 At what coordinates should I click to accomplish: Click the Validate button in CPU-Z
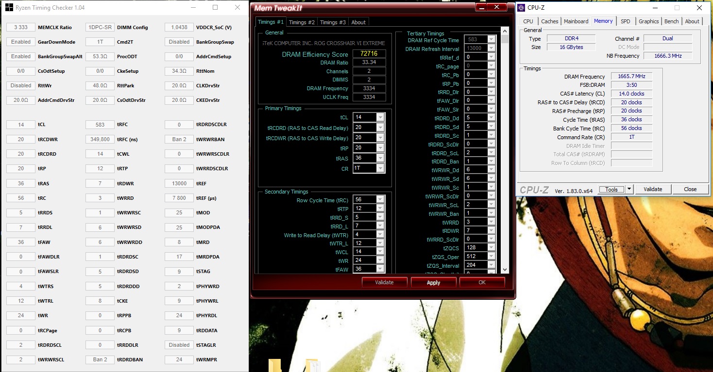[x=653, y=189]
